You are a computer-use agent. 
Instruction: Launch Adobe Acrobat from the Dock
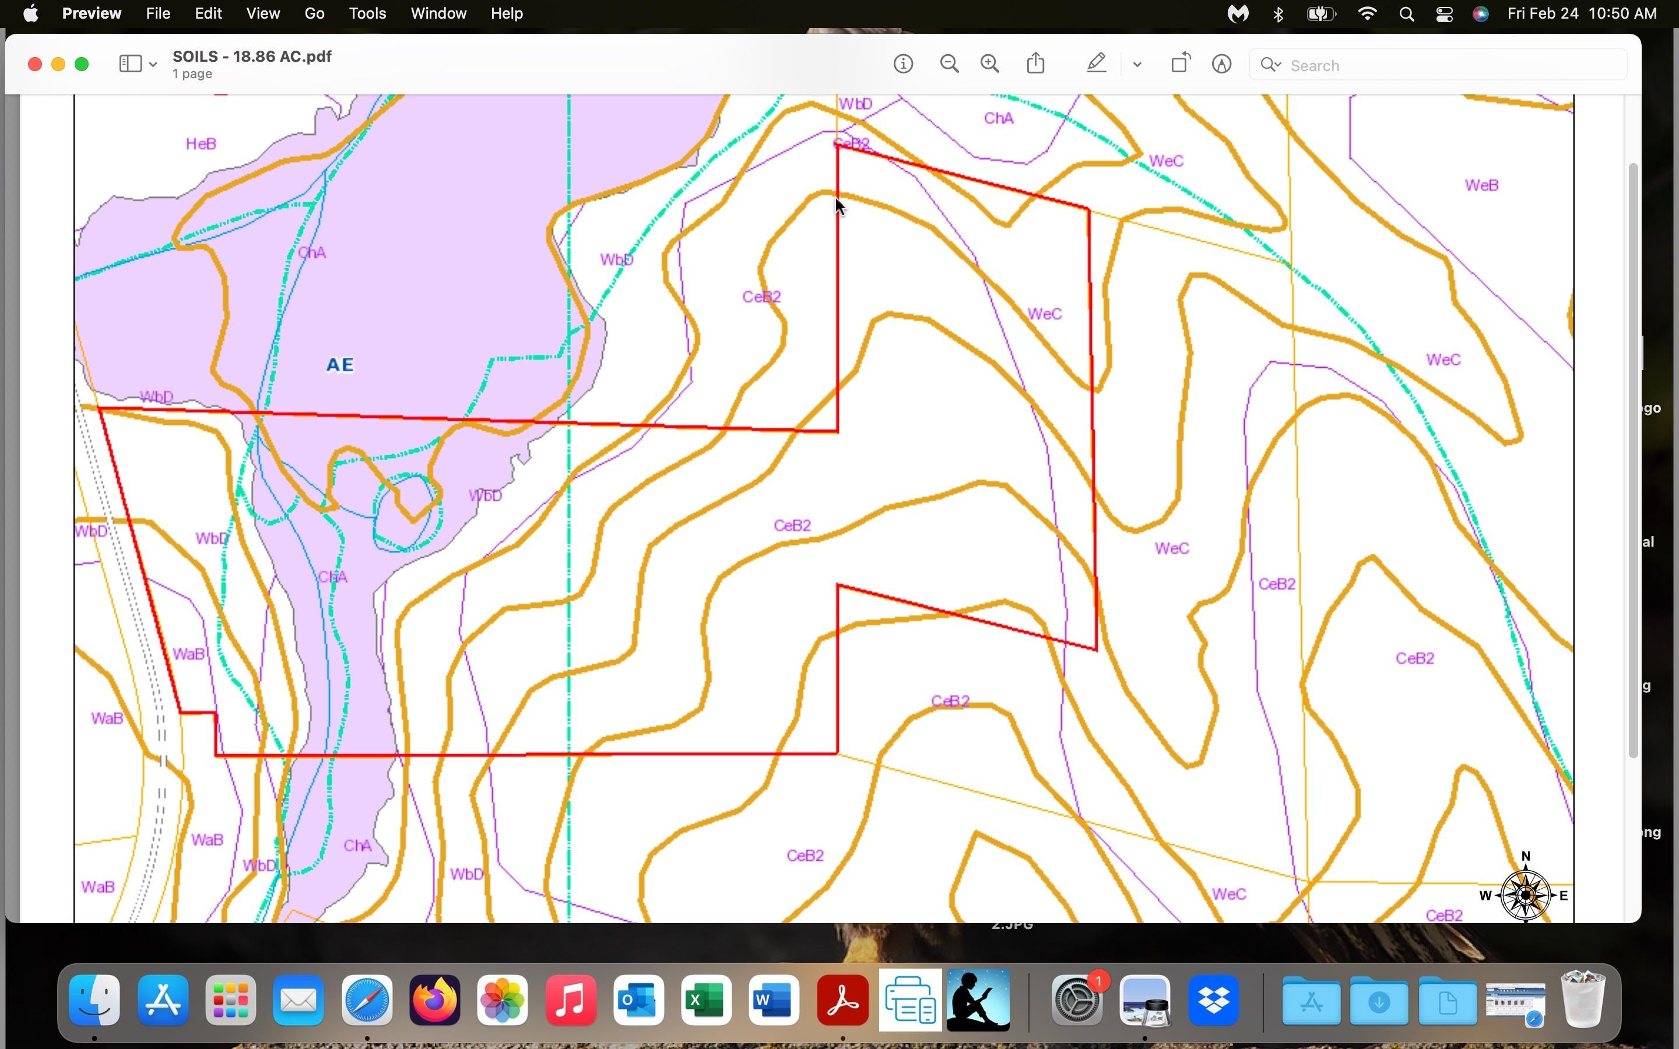pos(842,1001)
